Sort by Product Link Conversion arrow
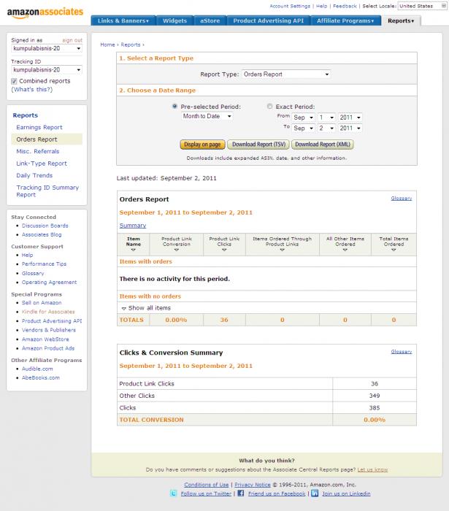 click(x=176, y=250)
